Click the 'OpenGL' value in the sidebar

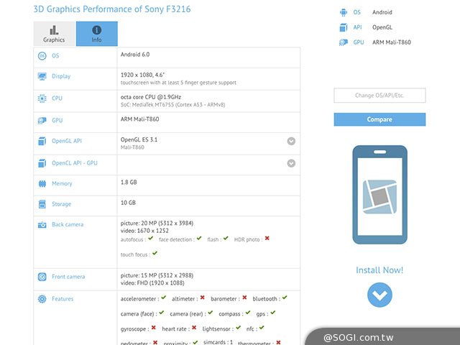382,27
